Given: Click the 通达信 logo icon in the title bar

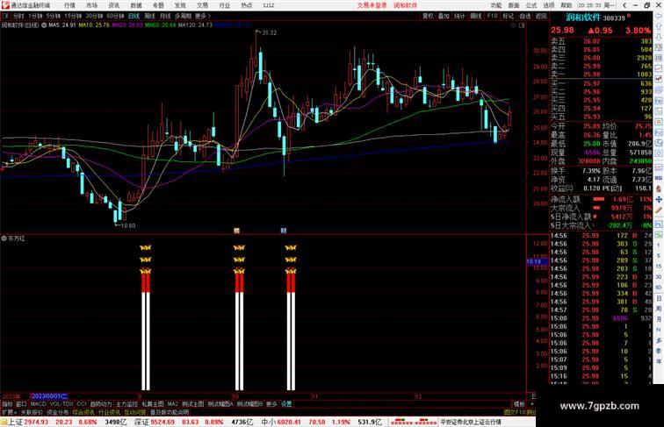Looking at the screenshot, I should [5, 5].
